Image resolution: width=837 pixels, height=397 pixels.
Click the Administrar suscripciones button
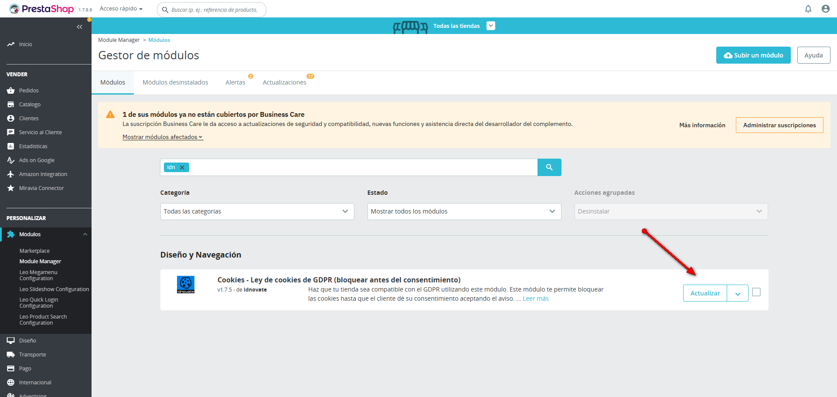coord(779,125)
